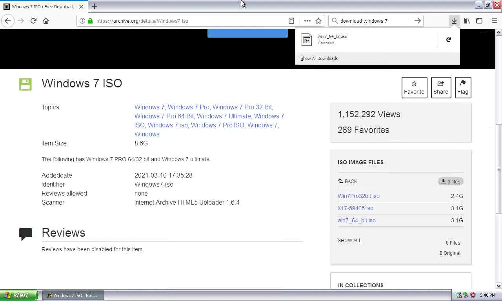This screenshot has width=502, height=301.
Task: Click the '269 Favorites' count
Action: pos(364,130)
